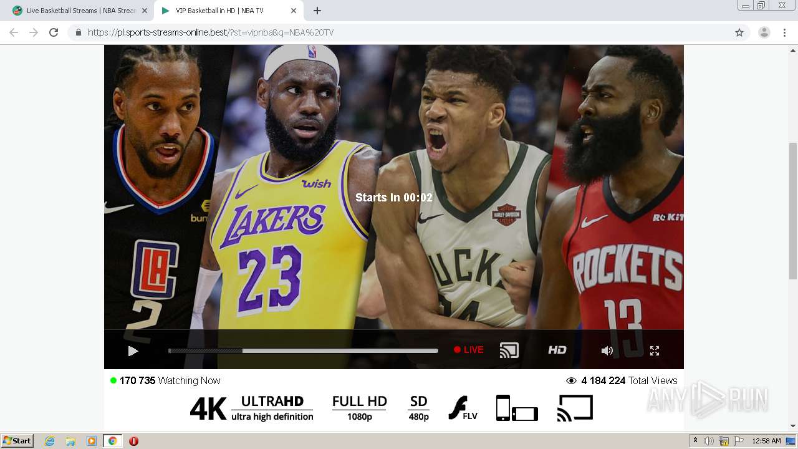Click the 4 184 224 Total Views text
This screenshot has width=798, height=449.
(x=629, y=380)
